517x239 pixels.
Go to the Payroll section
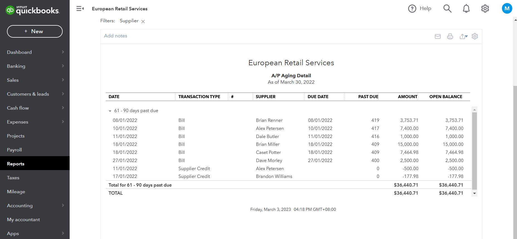[x=14, y=150]
